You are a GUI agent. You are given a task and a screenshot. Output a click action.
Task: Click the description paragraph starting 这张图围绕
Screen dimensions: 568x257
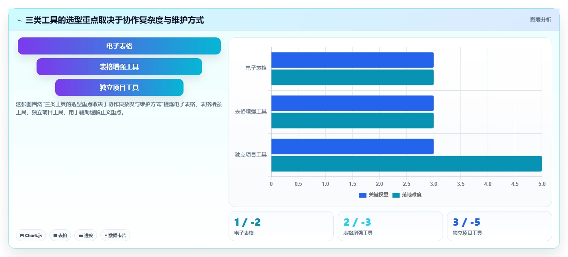tap(119, 109)
